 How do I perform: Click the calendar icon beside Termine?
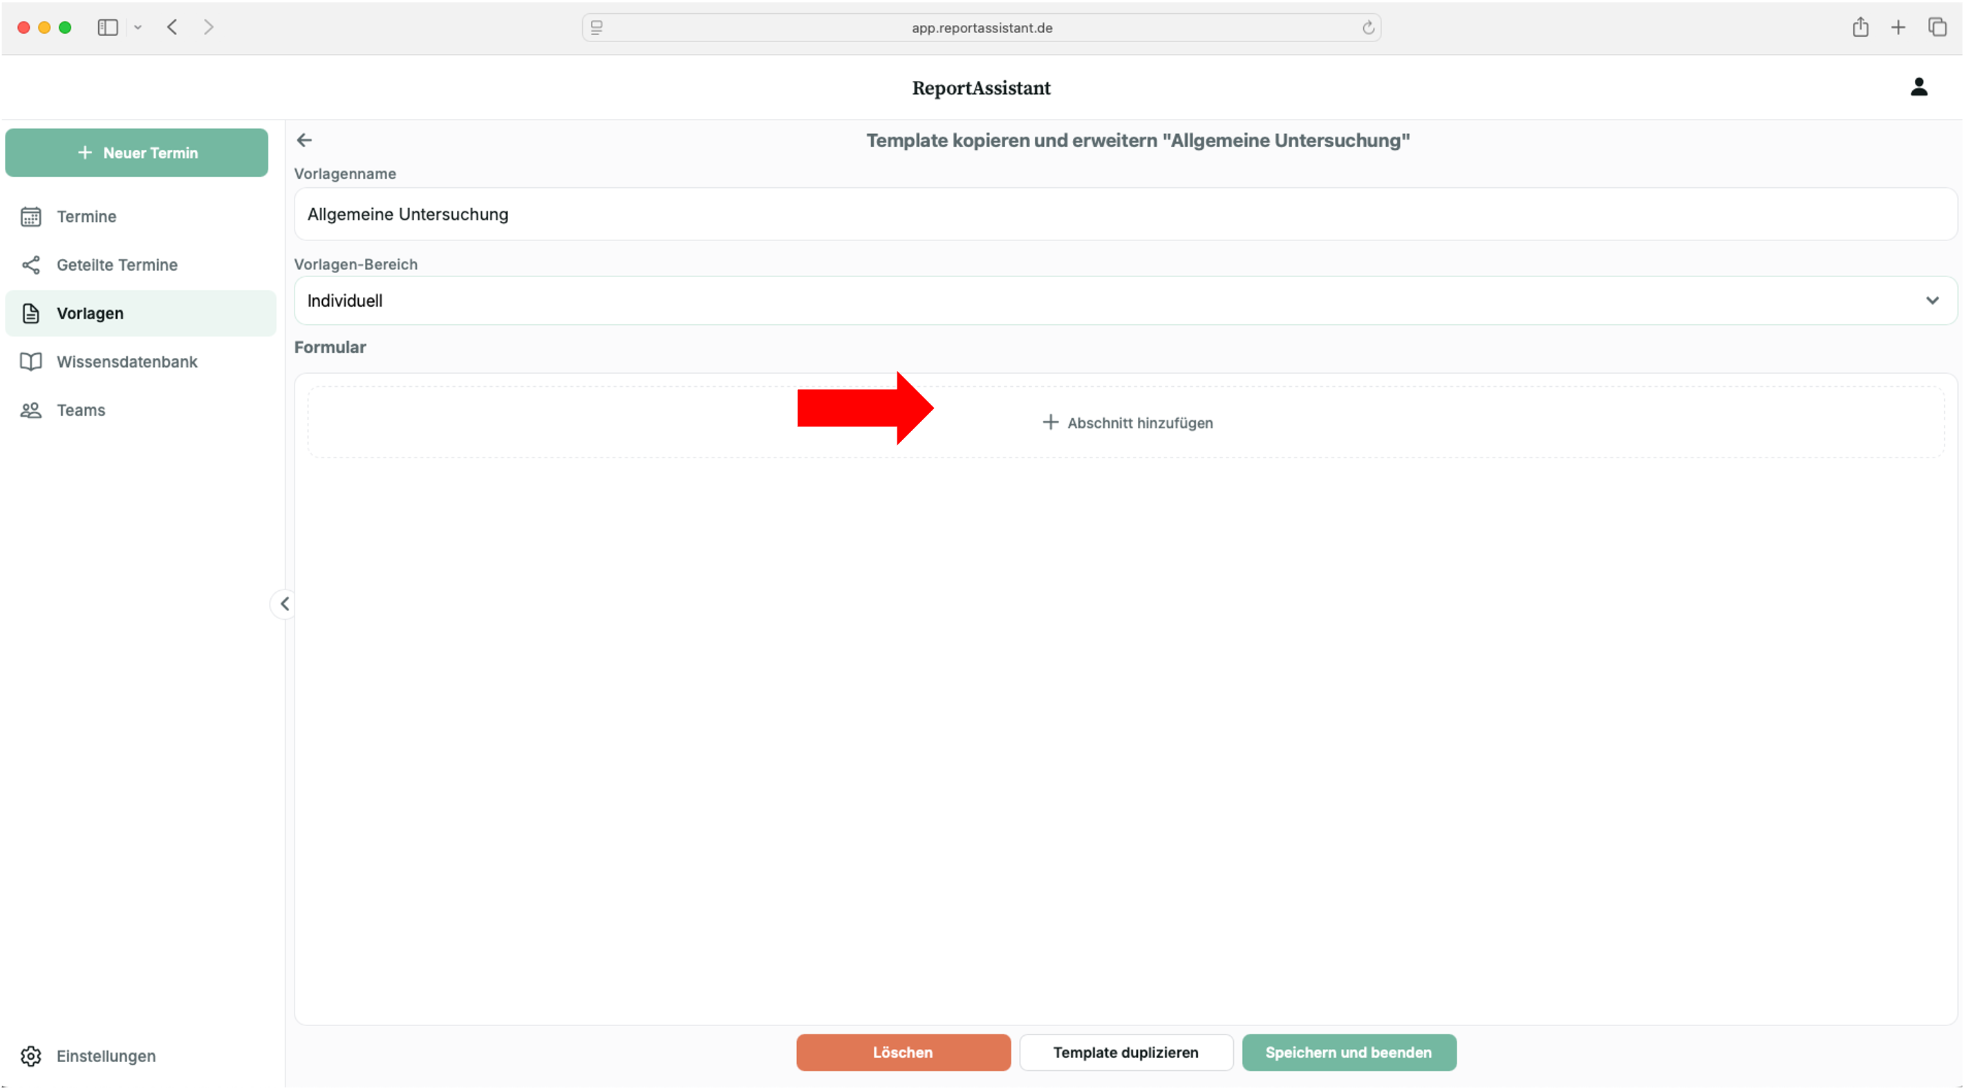pyautogui.click(x=30, y=216)
